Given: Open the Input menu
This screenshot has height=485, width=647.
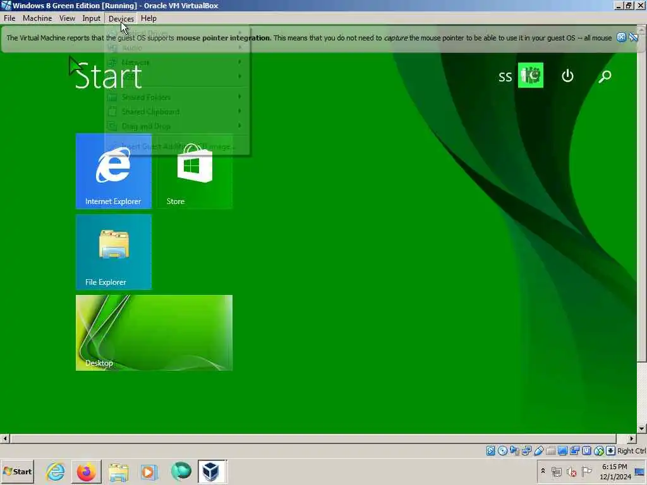Looking at the screenshot, I should click(x=91, y=18).
